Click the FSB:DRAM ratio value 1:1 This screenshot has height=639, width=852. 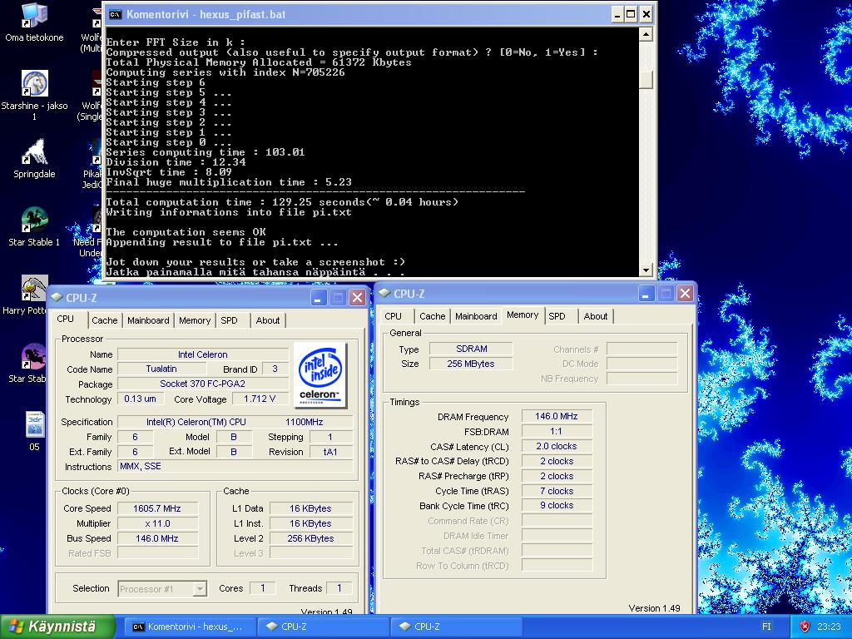(x=557, y=431)
